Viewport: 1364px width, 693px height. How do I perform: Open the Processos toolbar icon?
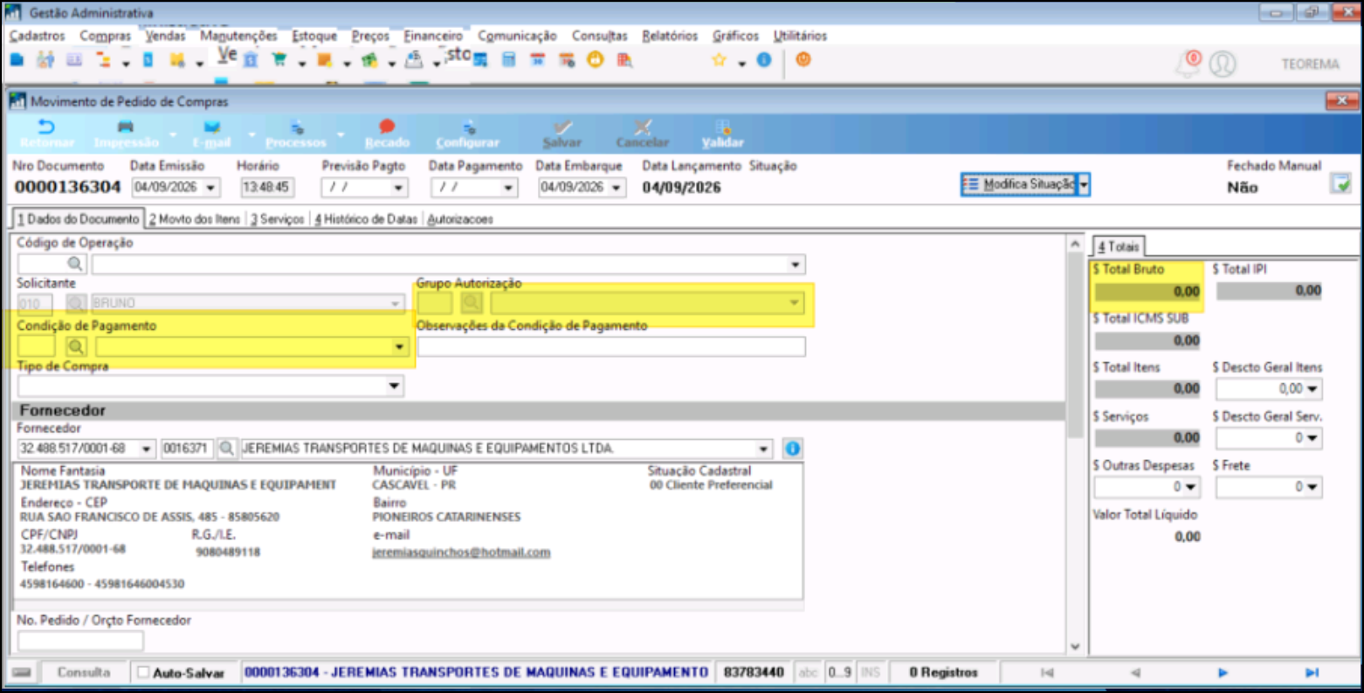click(x=296, y=127)
